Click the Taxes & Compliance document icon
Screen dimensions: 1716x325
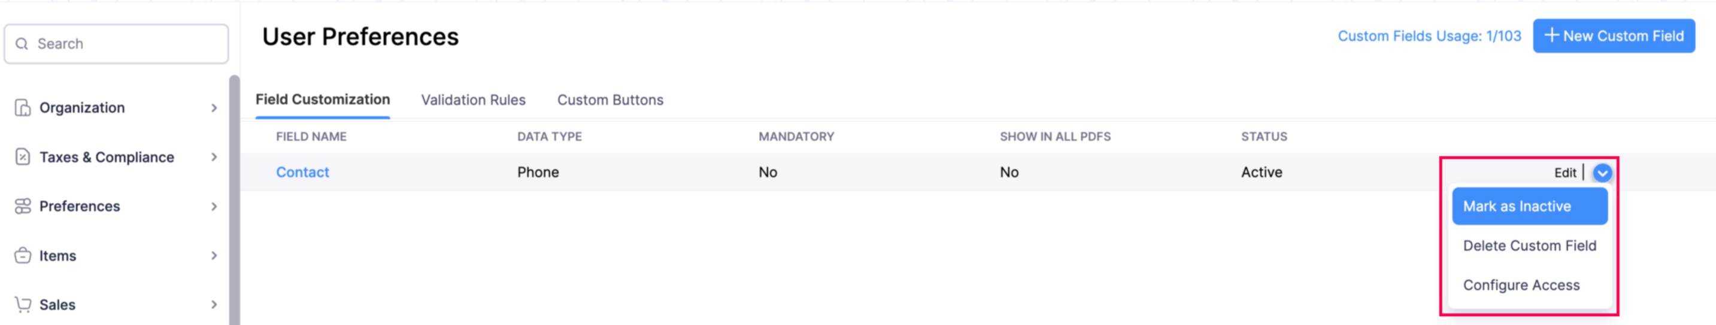23,157
